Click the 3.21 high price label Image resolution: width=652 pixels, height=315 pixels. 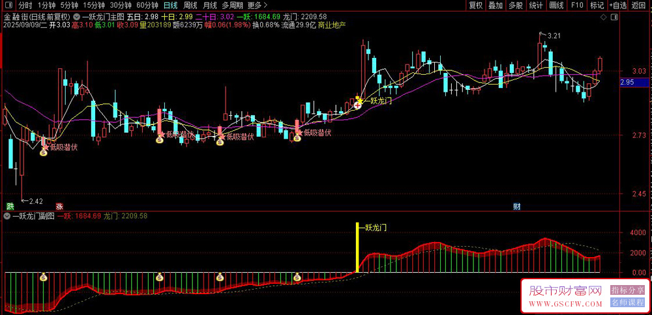pyautogui.click(x=554, y=36)
